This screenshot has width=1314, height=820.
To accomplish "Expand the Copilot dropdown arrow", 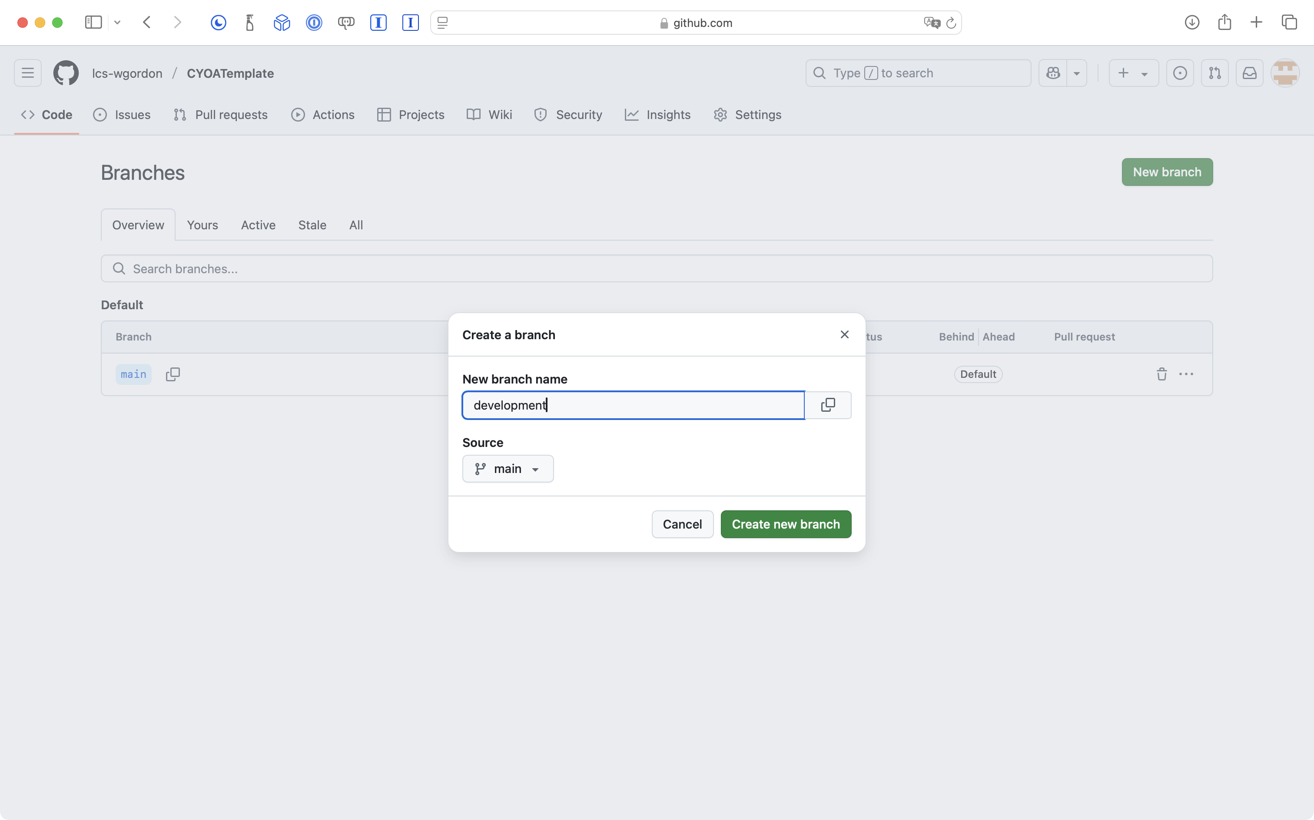I will 1076,73.
